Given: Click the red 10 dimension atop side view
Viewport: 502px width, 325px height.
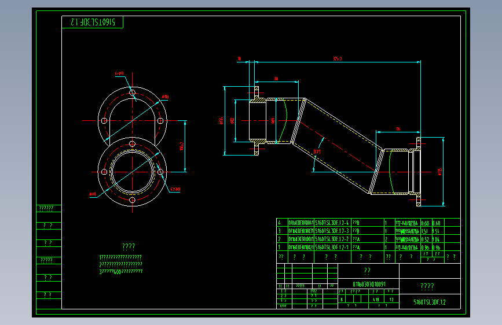Looking at the screenshot, I should tap(239, 59).
